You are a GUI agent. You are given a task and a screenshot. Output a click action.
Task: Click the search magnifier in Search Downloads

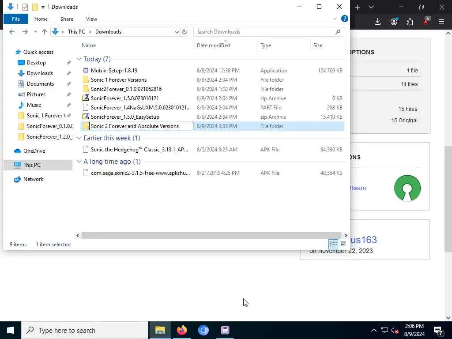click(x=338, y=32)
